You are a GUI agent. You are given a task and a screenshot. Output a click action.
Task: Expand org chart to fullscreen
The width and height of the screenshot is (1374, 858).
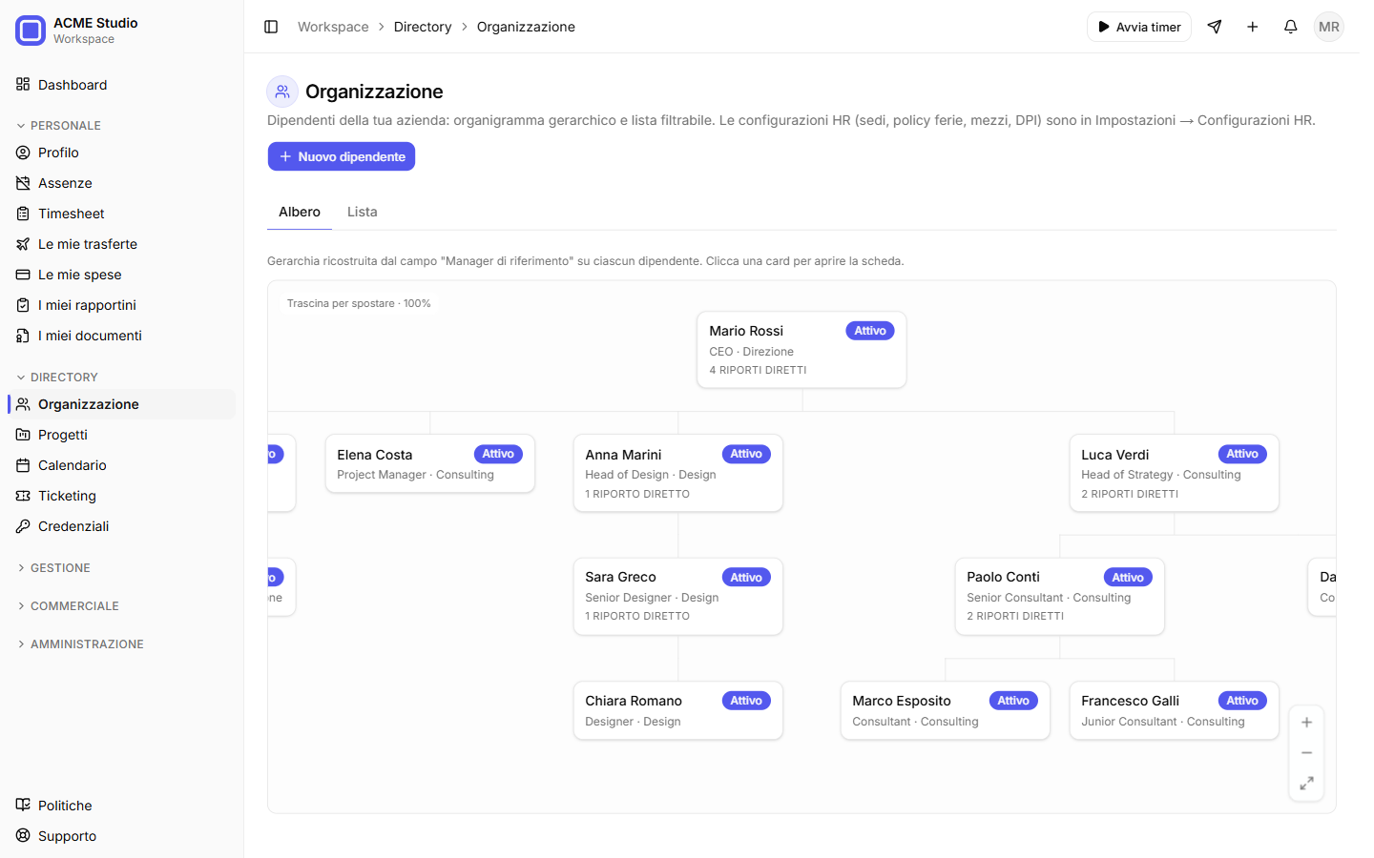pyautogui.click(x=1306, y=784)
